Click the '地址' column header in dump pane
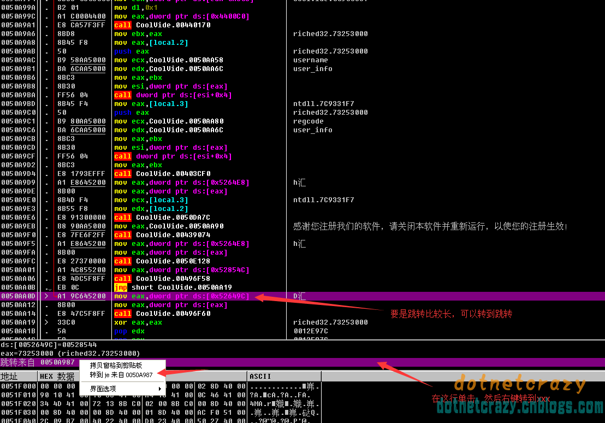 (19, 376)
